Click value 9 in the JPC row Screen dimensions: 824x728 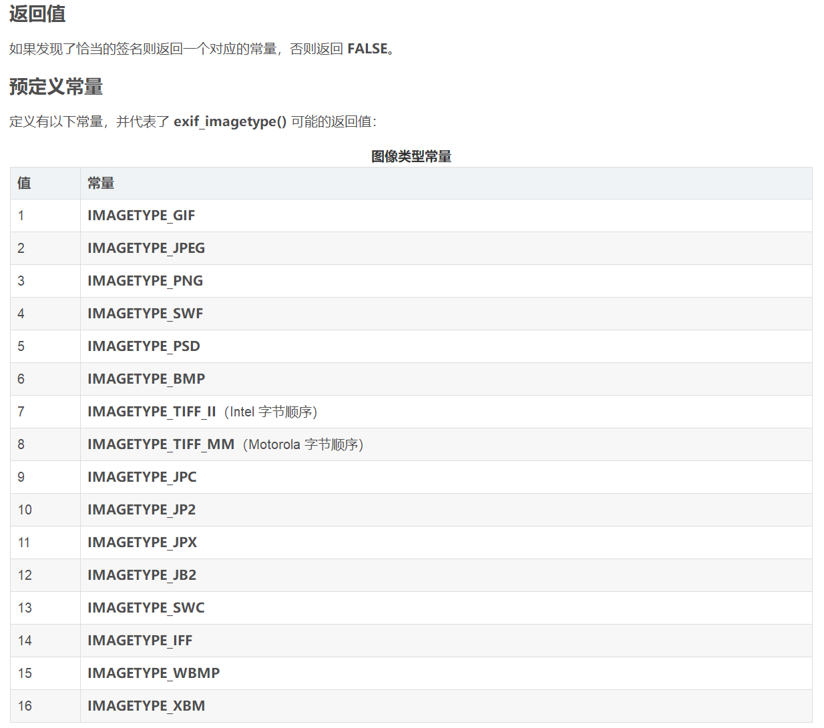[21, 477]
